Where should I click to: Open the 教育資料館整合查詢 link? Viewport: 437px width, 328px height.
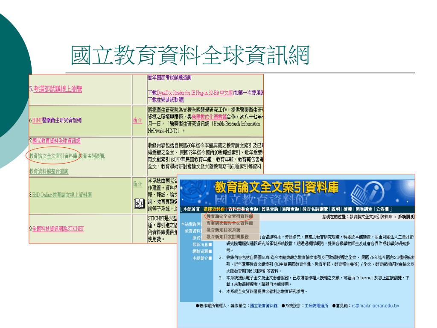(x=49, y=171)
